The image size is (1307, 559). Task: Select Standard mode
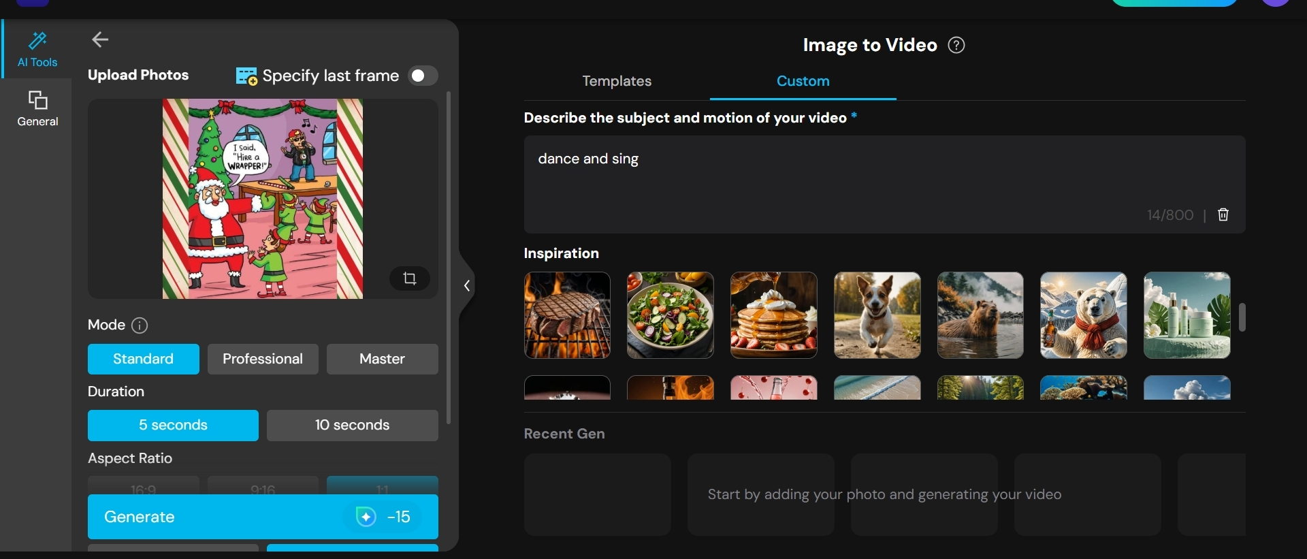point(144,359)
